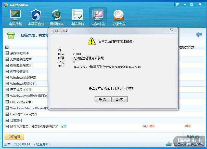Uncheck the Windows错误报告 checkbox

7,77
